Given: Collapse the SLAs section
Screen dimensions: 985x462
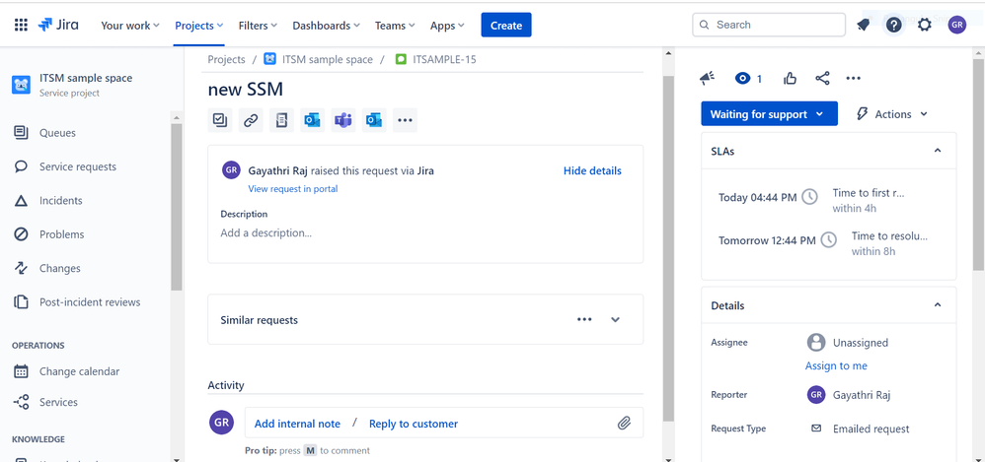Looking at the screenshot, I should pyautogui.click(x=938, y=151).
